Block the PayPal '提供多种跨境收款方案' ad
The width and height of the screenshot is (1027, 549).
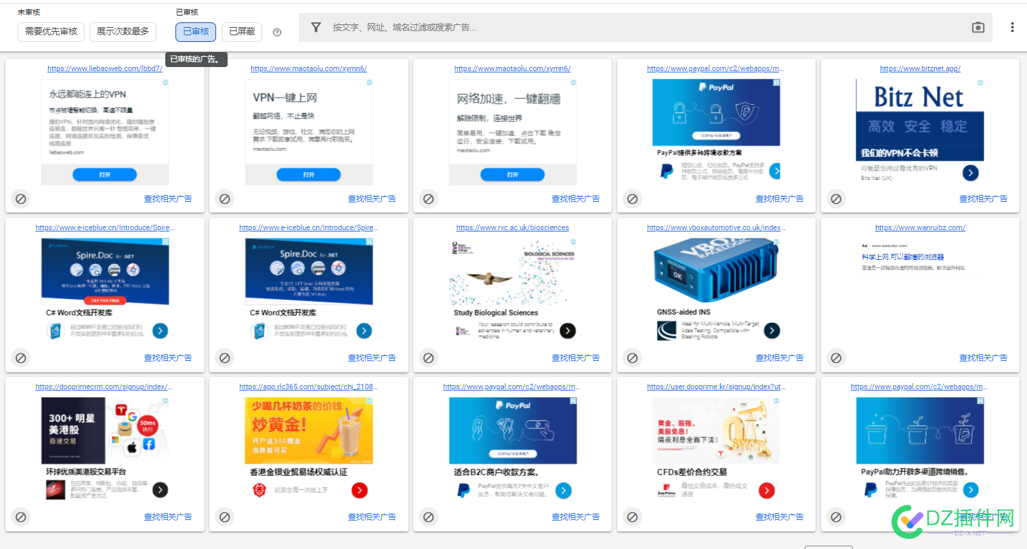point(633,199)
